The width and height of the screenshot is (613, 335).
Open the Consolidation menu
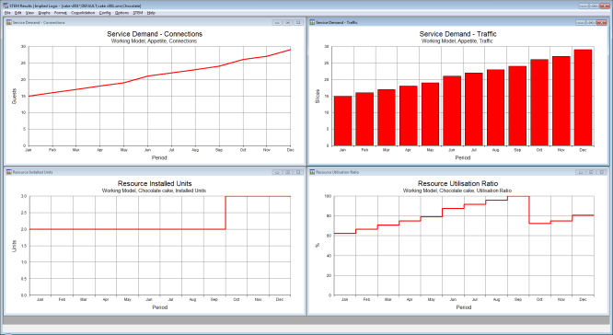point(83,13)
